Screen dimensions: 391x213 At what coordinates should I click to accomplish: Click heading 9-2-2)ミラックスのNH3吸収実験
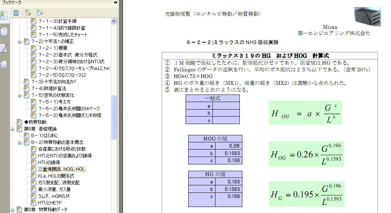(x=232, y=42)
